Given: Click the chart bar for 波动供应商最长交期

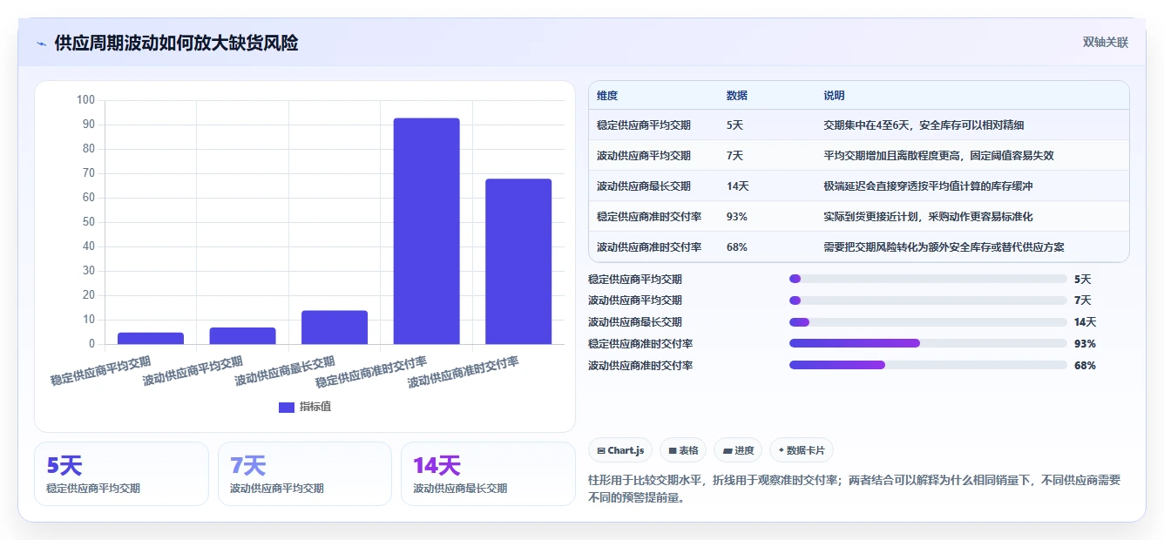Looking at the screenshot, I should pyautogui.click(x=335, y=327).
